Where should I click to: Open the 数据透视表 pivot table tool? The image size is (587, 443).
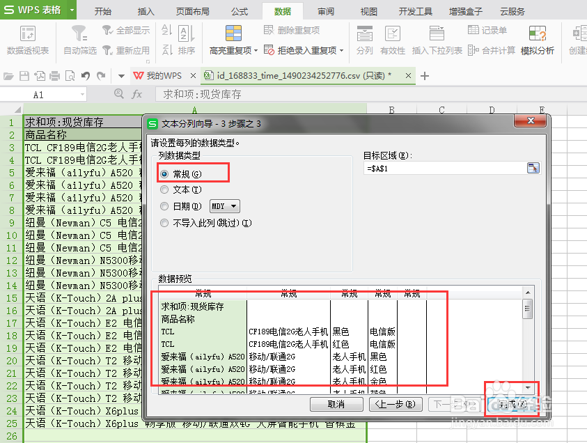point(28,40)
